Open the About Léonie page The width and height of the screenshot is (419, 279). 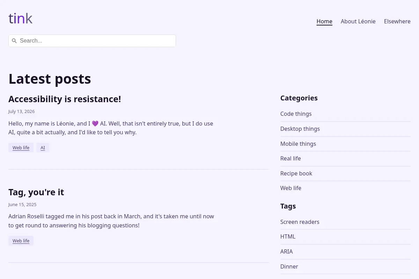(x=358, y=21)
